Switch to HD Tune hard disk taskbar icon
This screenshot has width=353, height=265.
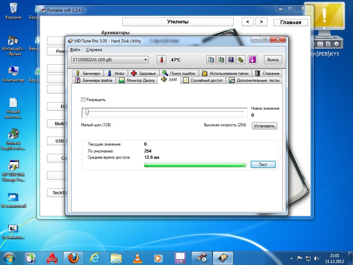click(223, 258)
